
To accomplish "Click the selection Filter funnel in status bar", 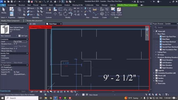I will point(166,94).
